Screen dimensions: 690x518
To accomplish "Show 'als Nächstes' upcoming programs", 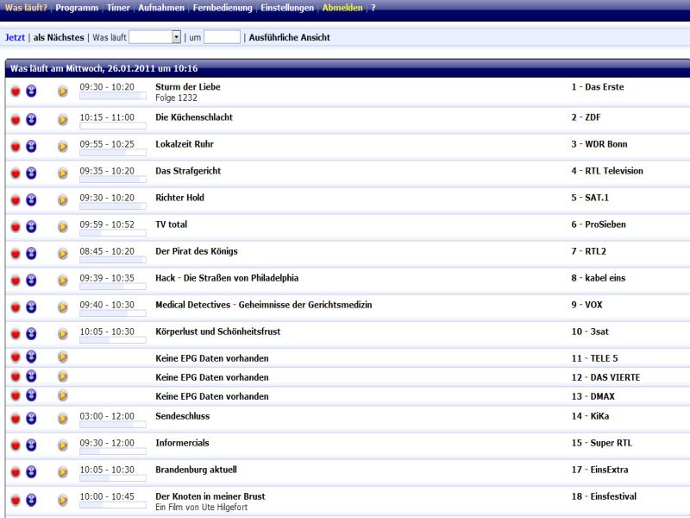I will pos(59,37).
